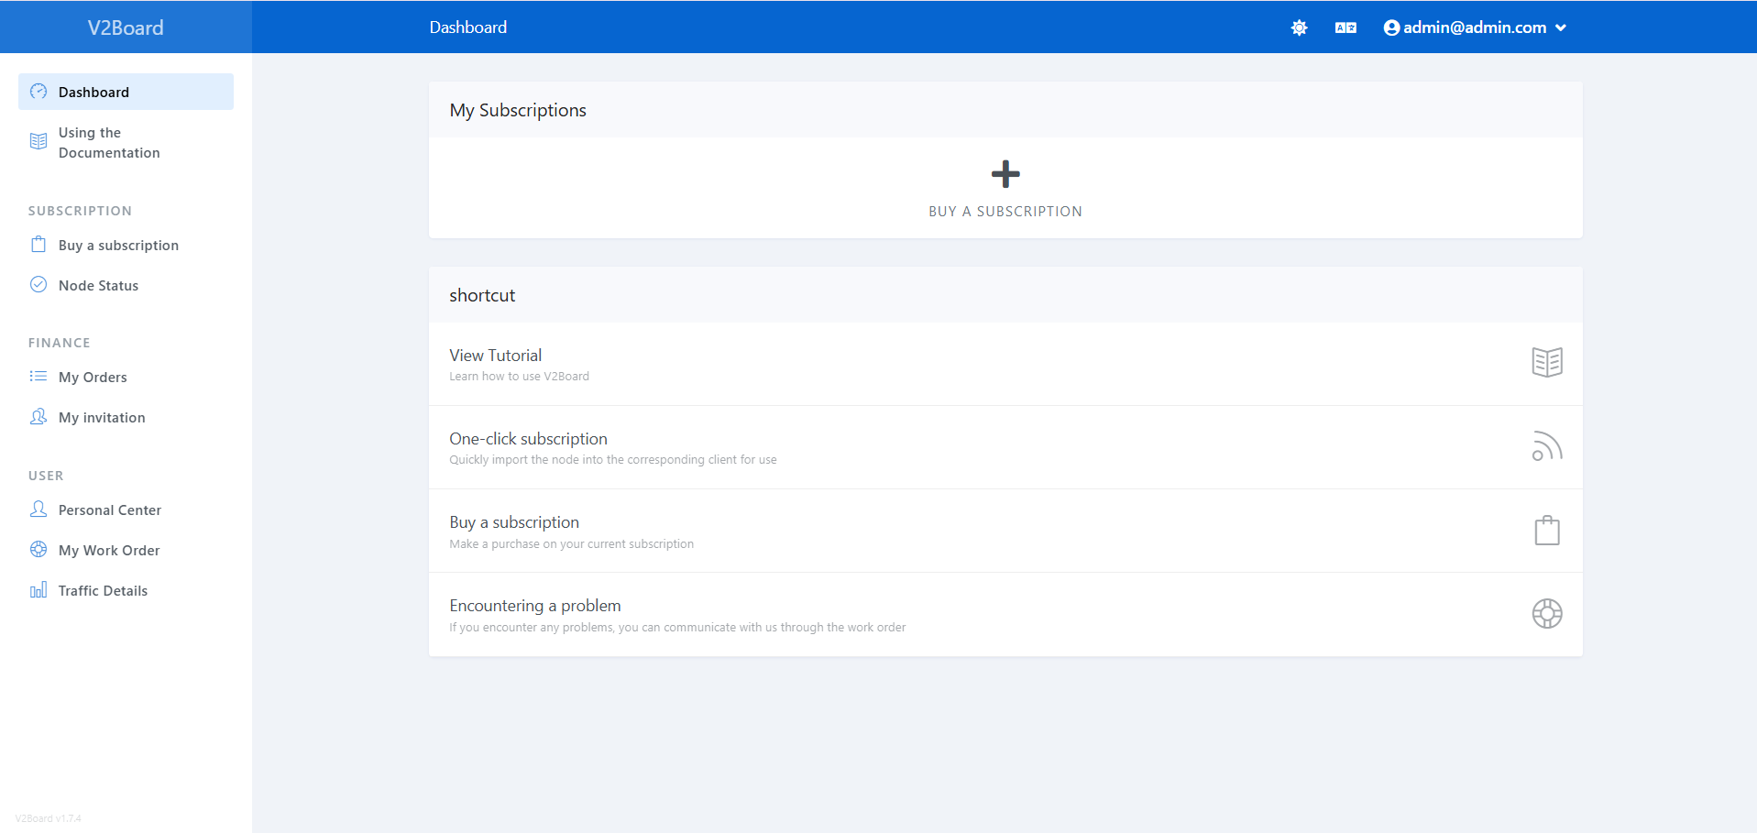The height and width of the screenshot is (833, 1757).
Task: Open the Using the Documentation menu item
Action: click(109, 142)
